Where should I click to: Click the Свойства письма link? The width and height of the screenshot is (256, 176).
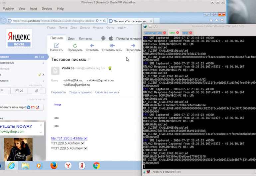tap(107, 92)
